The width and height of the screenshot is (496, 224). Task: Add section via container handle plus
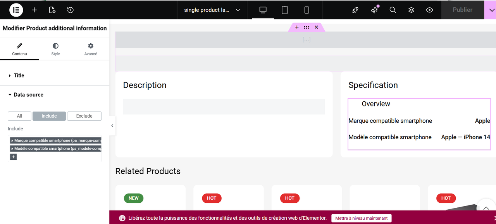[x=297, y=27]
